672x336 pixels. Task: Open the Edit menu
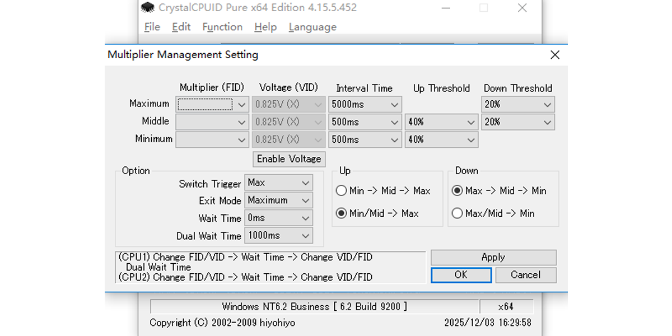pyautogui.click(x=181, y=27)
